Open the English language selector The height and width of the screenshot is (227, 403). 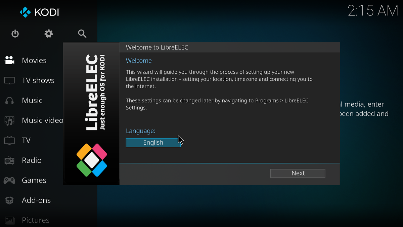153,143
